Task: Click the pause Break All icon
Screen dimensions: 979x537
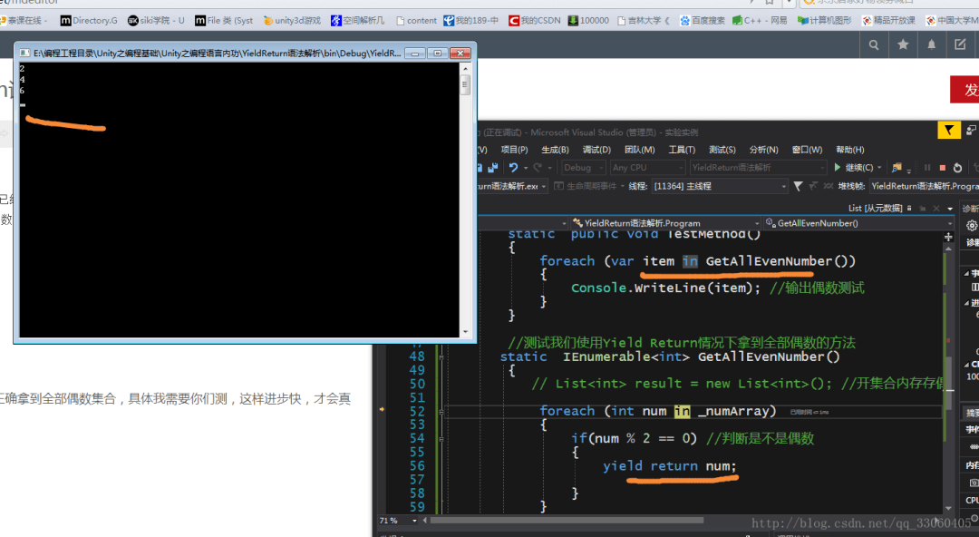Action: pyautogui.click(x=926, y=168)
